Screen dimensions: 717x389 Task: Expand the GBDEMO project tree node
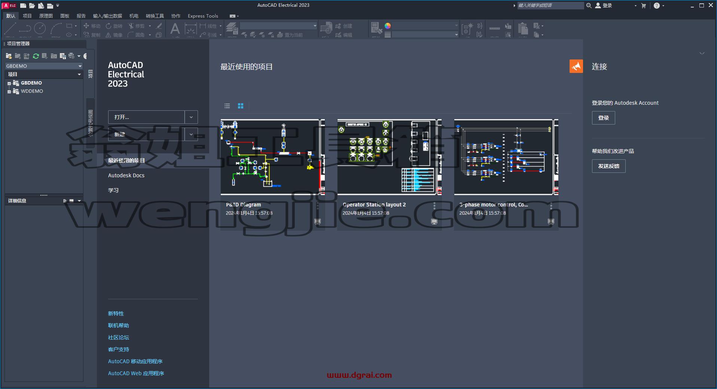tap(9, 83)
